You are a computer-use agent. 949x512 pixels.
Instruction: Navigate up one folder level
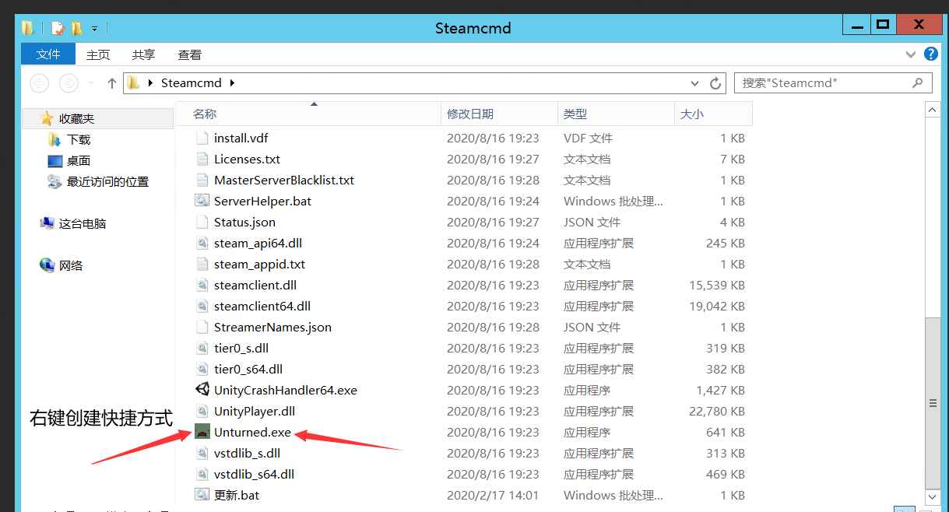(112, 82)
